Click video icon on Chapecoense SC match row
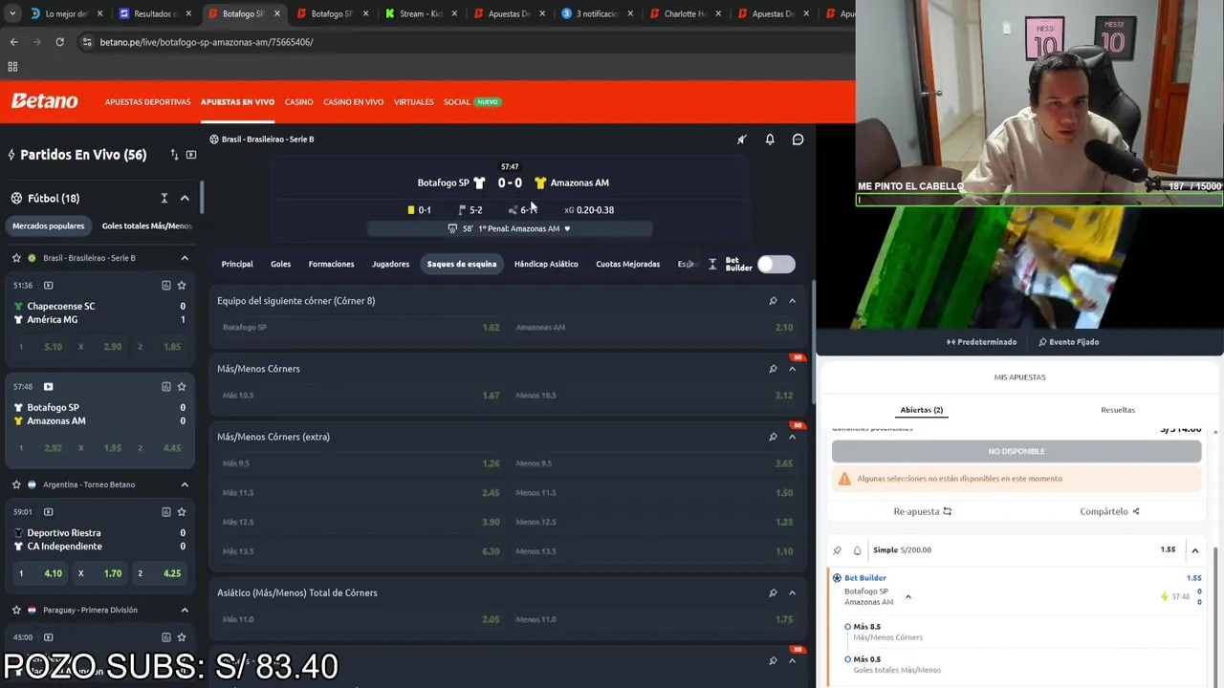 48,285
